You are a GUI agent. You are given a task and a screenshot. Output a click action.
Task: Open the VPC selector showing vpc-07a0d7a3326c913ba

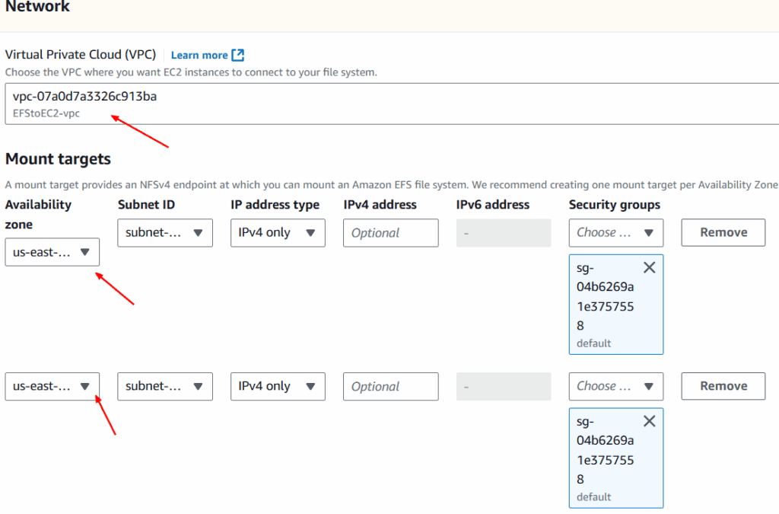click(x=392, y=104)
